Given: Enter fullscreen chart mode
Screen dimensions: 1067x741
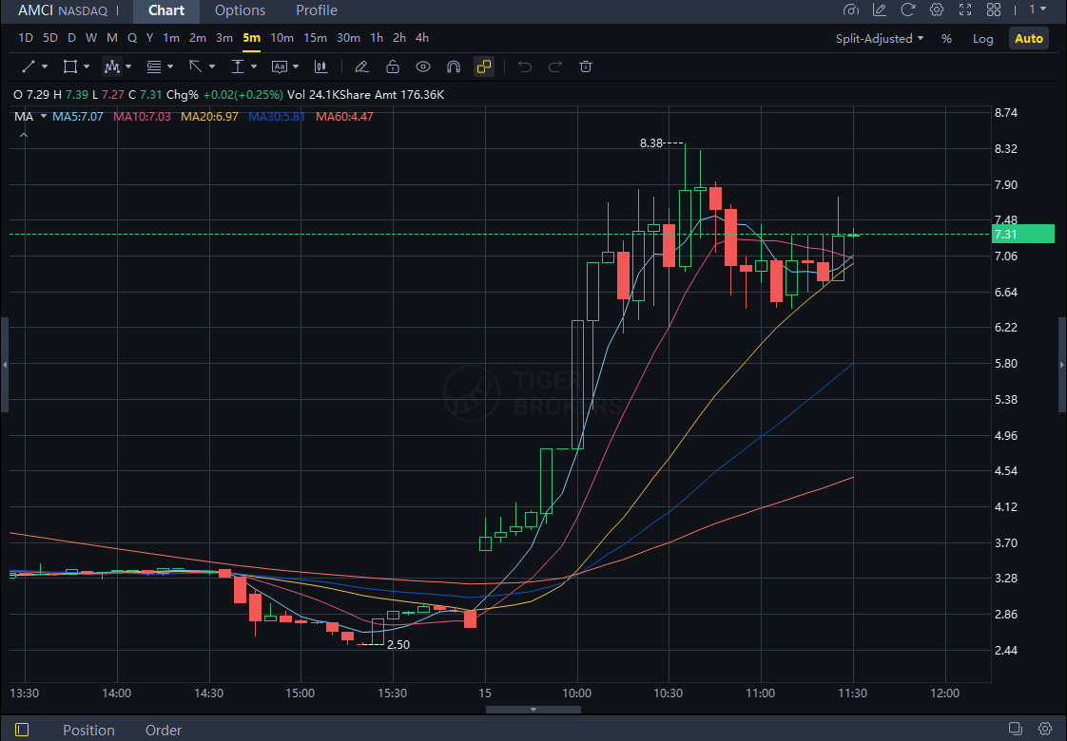Looking at the screenshot, I should pos(965,9).
